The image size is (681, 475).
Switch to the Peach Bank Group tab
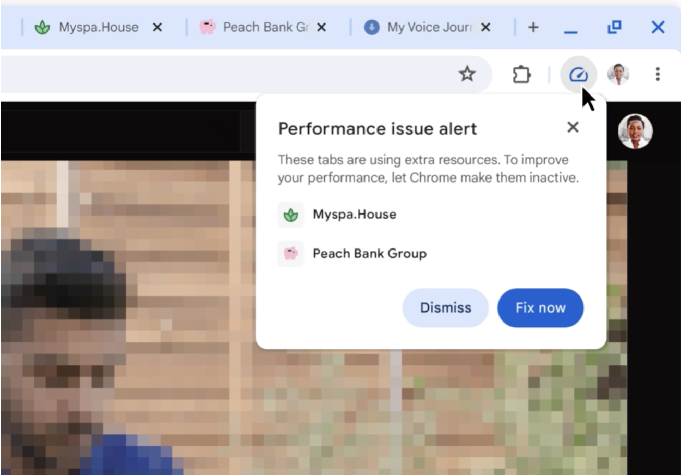point(263,27)
